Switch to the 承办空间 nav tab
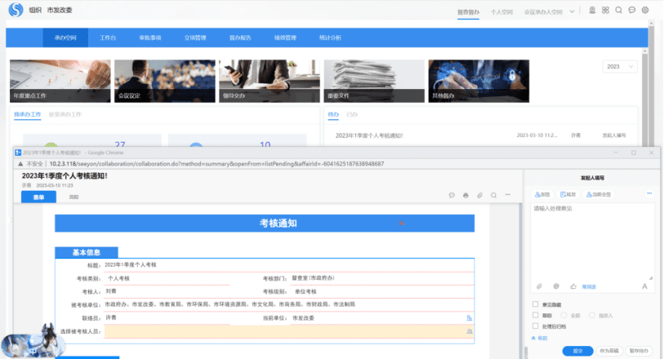Viewport: 664px width, 359px height. tap(65, 38)
